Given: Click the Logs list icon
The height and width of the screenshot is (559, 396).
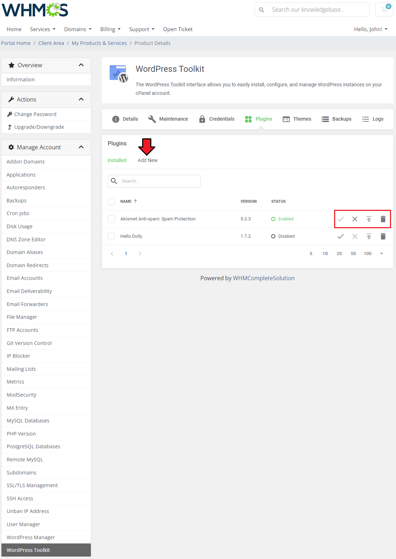Looking at the screenshot, I should (366, 119).
